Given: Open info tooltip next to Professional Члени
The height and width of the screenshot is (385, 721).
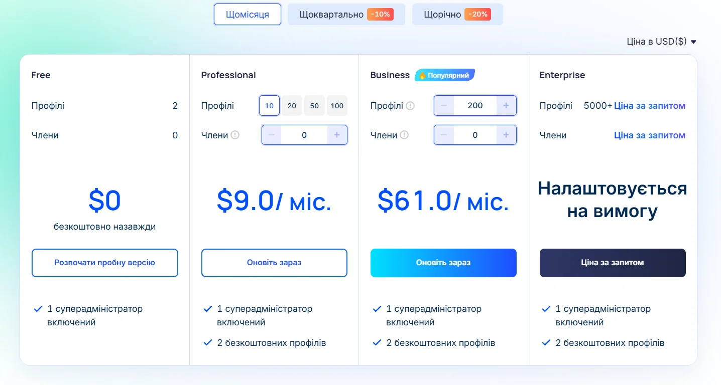Looking at the screenshot, I should pos(235,135).
